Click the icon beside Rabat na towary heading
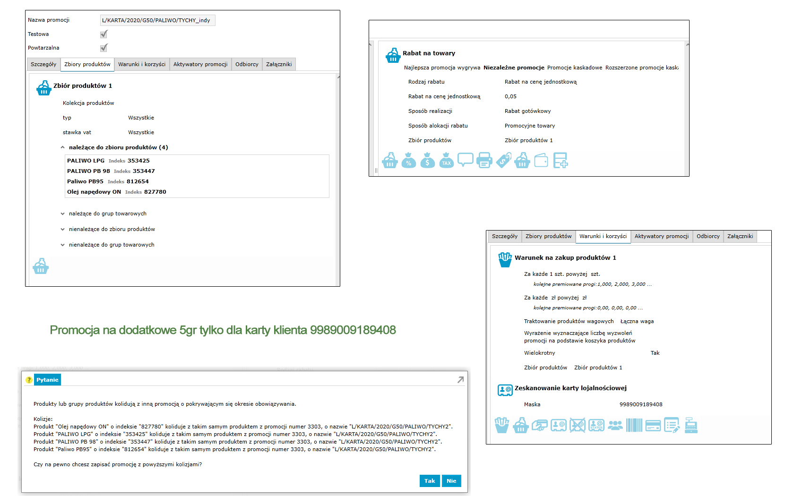Viewport: 794px width, 496px height. click(393, 55)
